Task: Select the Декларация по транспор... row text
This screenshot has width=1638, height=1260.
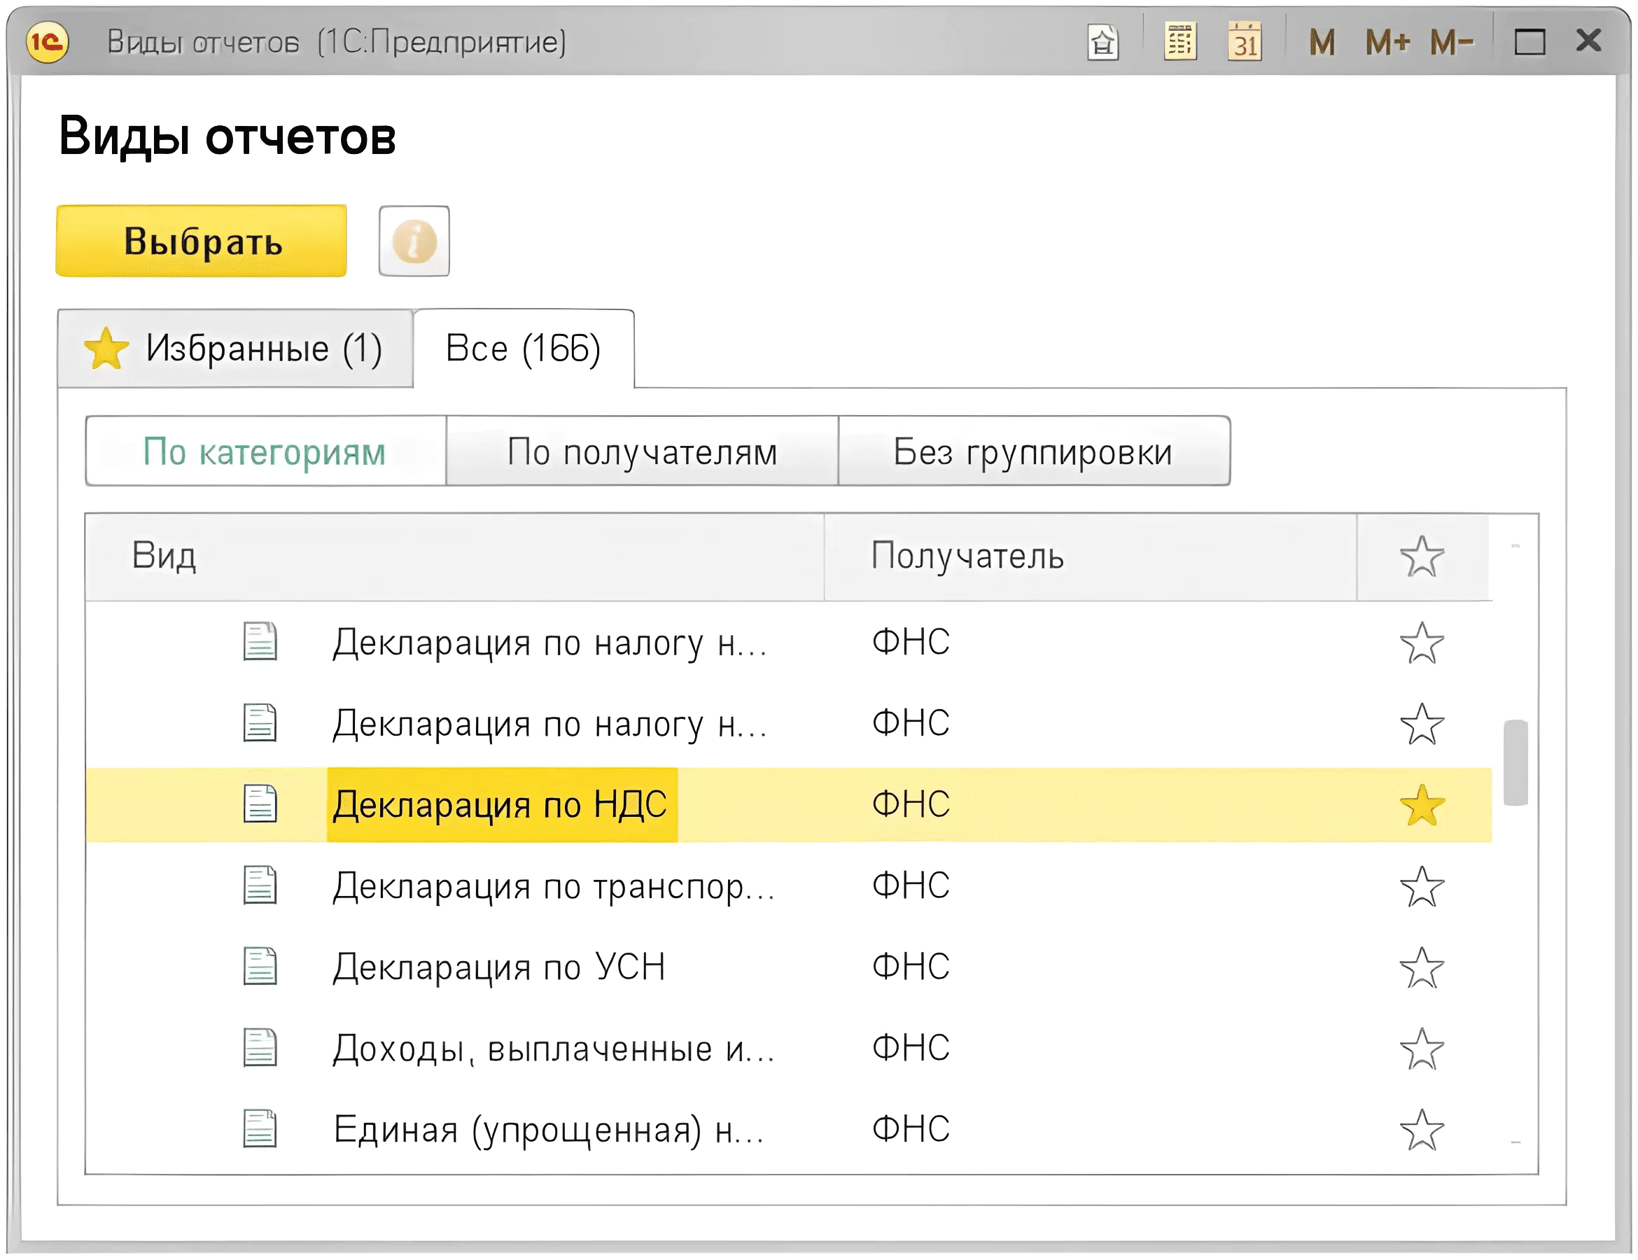Action: (554, 886)
